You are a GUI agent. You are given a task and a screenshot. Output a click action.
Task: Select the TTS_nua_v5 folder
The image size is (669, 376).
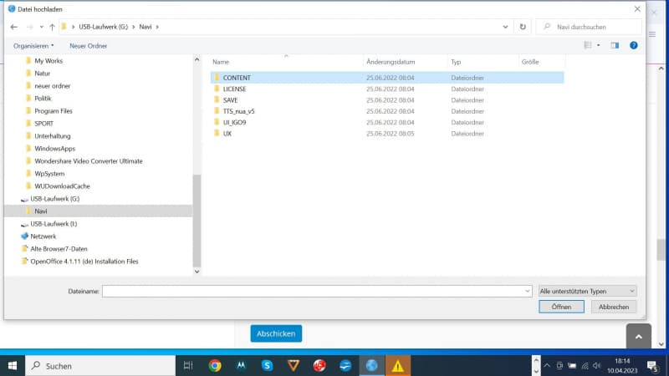tap(387, 111)
